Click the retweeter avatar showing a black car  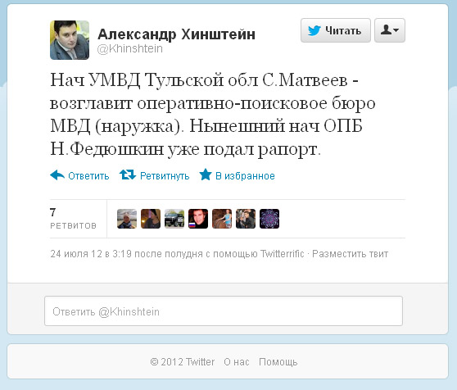pyautogui.click(x=174, y=219)
